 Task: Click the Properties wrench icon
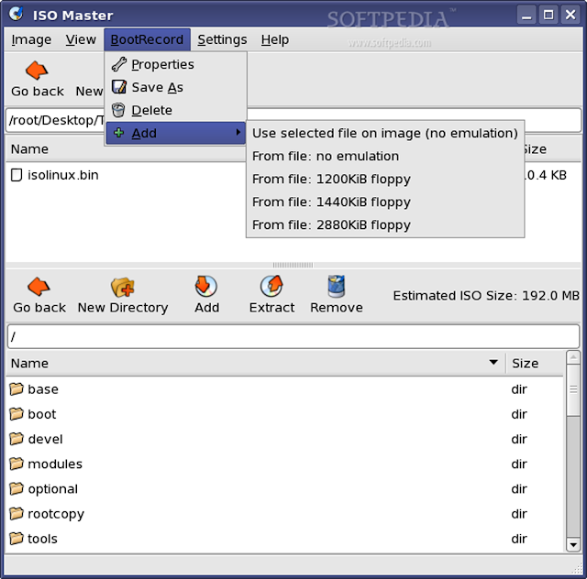point(119,64)
